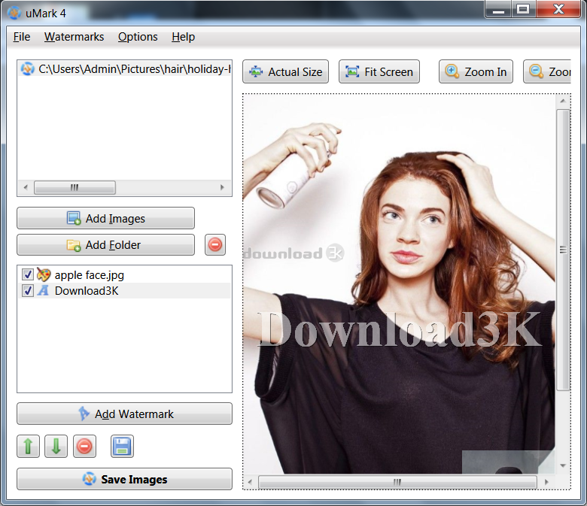The image size is (587, 506).
Task: Click the Zoom In button
Action: [476, 71]
